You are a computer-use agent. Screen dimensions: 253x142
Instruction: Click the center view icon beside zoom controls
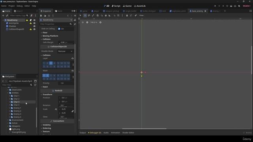coord(83,22)
